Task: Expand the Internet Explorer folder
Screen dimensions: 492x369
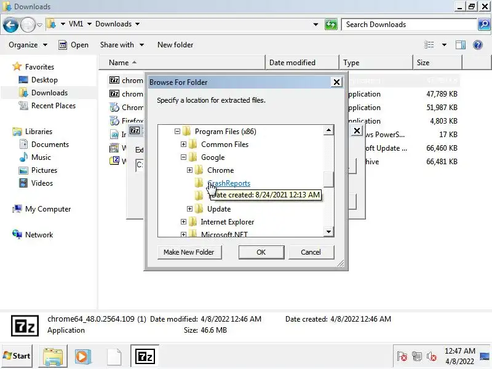Action: pos(183,222)
